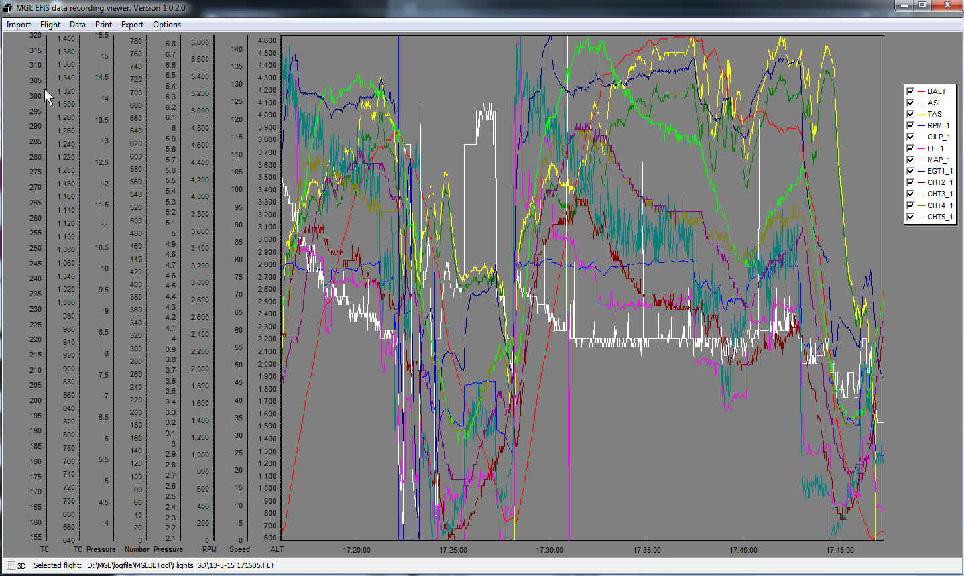The width and height of the screenshot is (964, 576).
Task: Uncheck the EGT1_1 series checkbox
Action: pyautogui.click(x=910, y=171)
